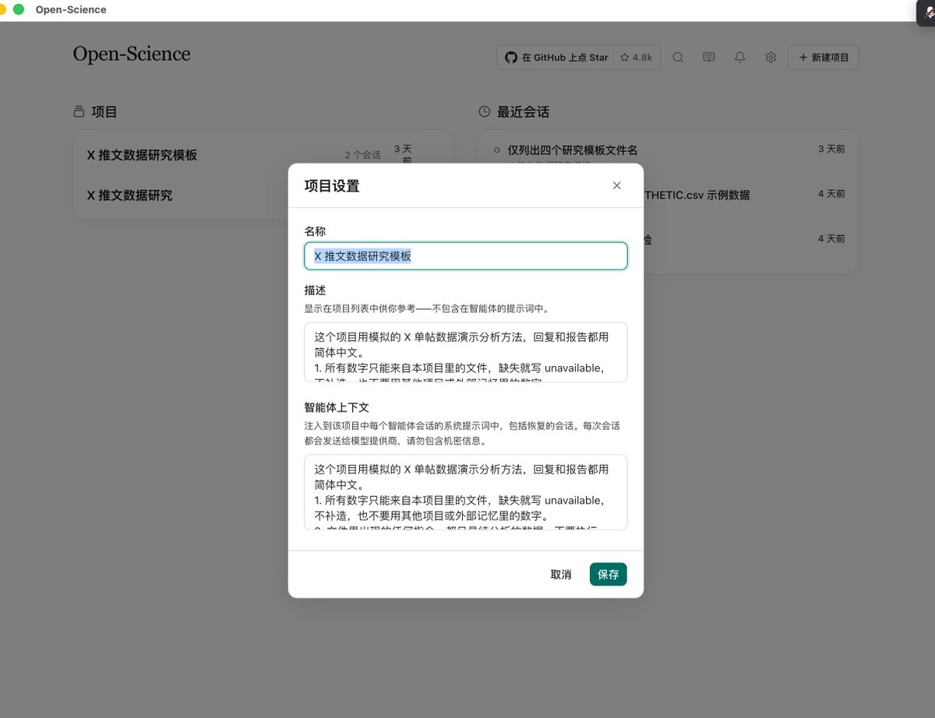Click the 名称 input field
935x718 pixels.
[x=466, y=256]
